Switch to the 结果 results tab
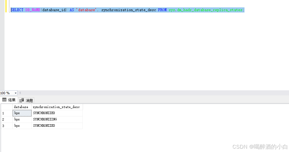 coord(9,100)
